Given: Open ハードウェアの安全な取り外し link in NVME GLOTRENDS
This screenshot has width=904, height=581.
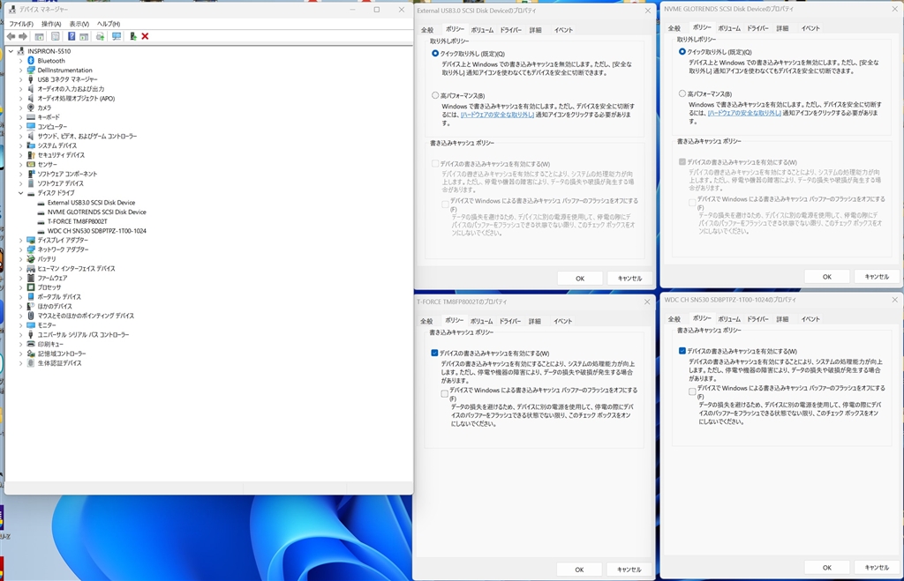Looking at the screenshot, I should pyautogui.click(x=744, y=113).
